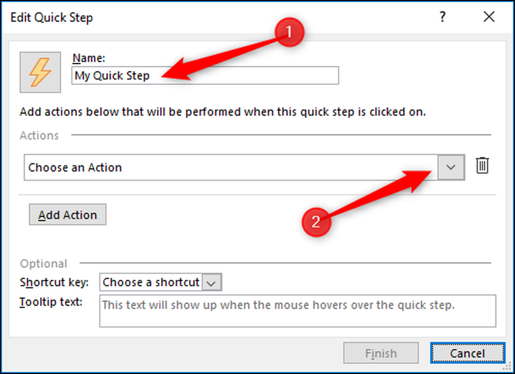515x374 pixels.
Task: Click the question mark help button
Action: coord(442,18)
